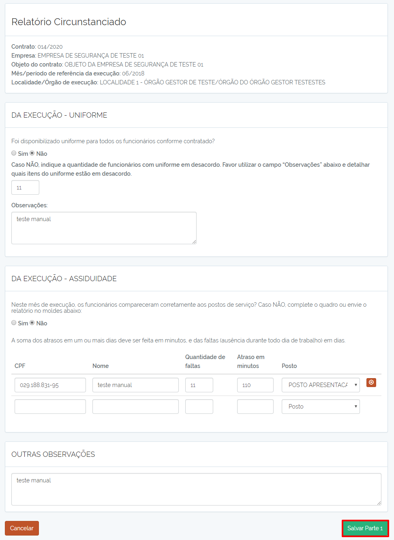Click the uniform Observações text area
This screenshot has height=540, width=394.
[x=104, y=228]
